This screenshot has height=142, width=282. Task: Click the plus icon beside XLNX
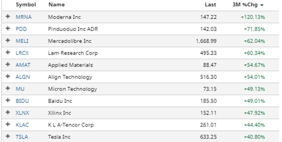pyautogui.click(x=8, y=113)
